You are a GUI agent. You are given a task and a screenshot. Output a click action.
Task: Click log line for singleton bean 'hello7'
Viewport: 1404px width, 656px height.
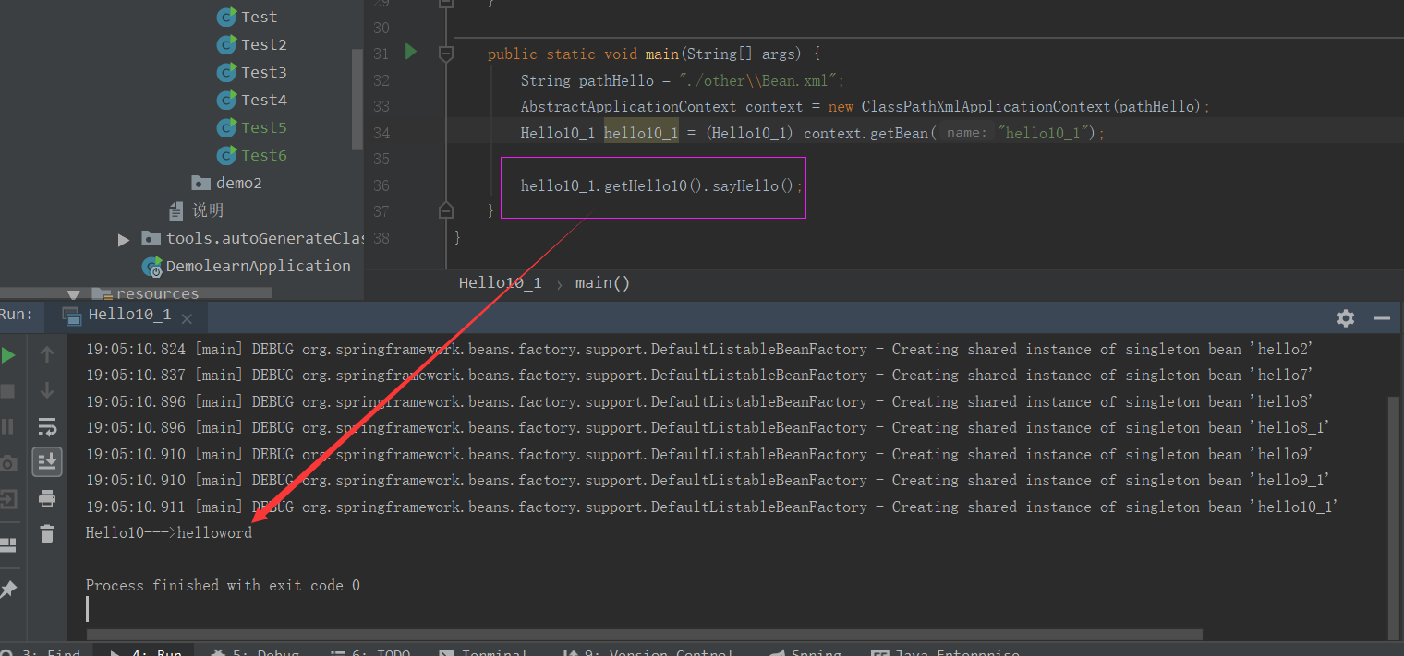point(699,375)
